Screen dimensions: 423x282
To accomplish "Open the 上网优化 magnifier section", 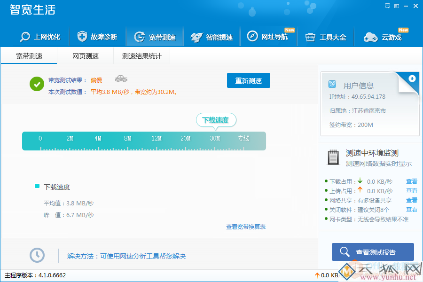I will 40,37.
